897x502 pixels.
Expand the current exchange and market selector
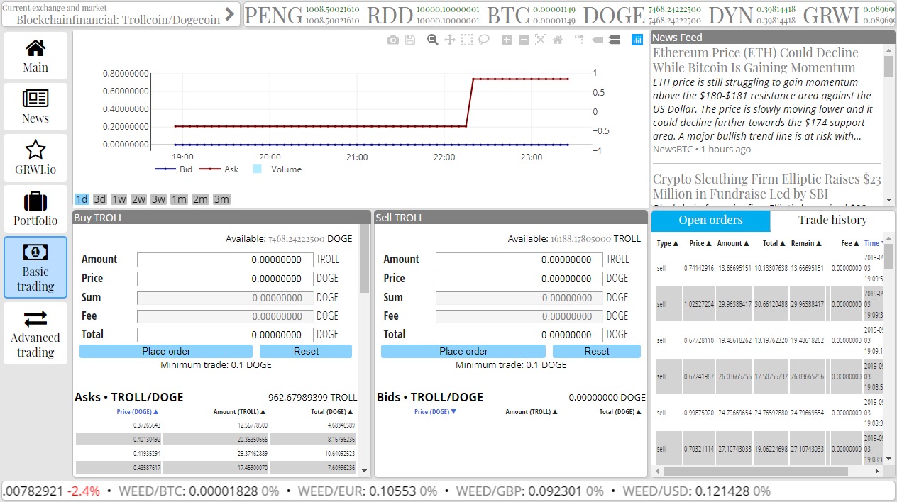pyautogui.click(x=229, y=14)
